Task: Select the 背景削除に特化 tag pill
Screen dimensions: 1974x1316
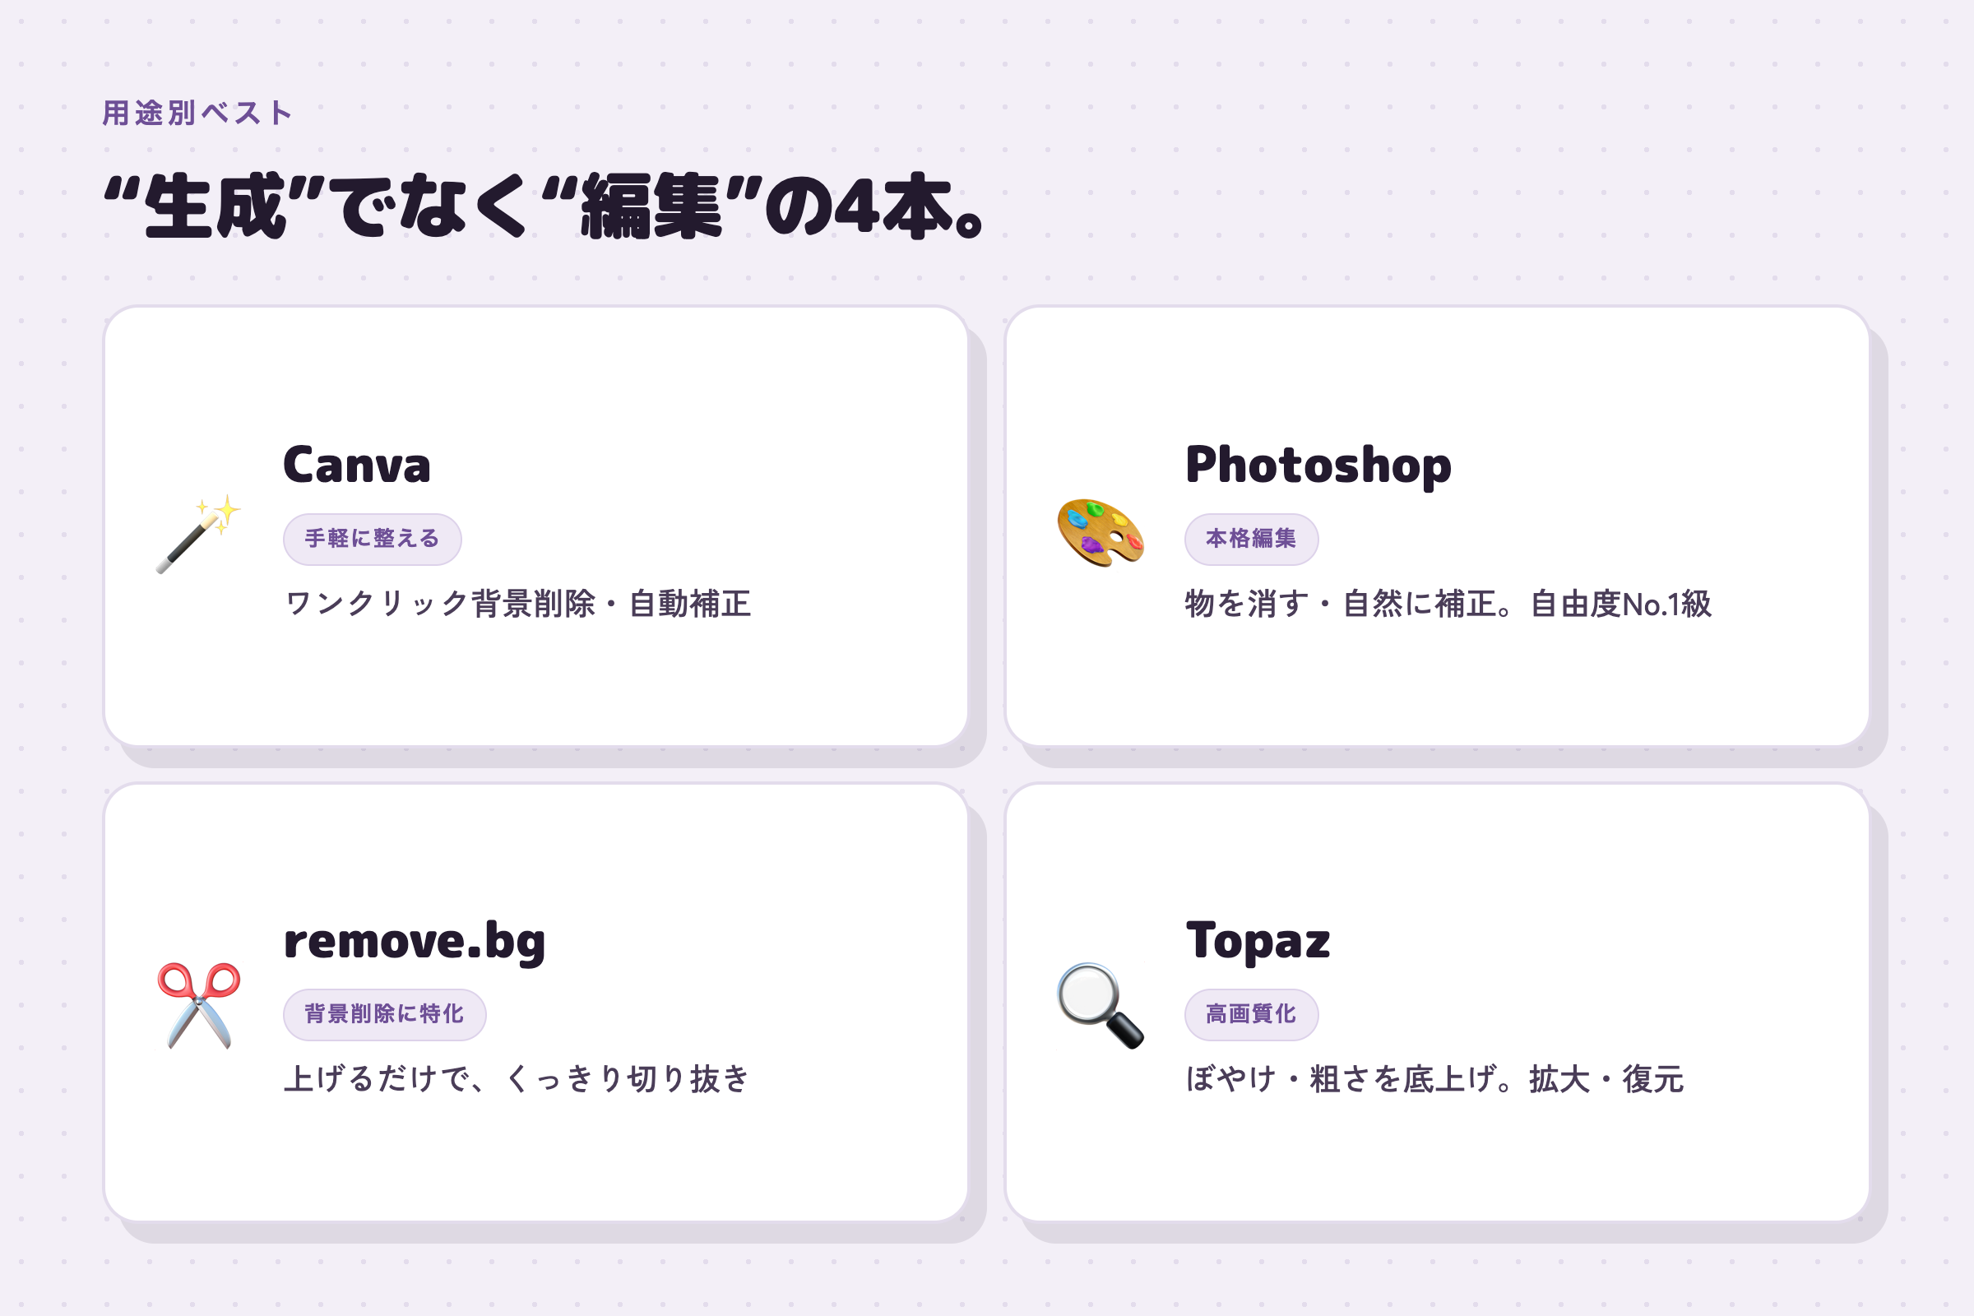Action: click(385, 1015)
